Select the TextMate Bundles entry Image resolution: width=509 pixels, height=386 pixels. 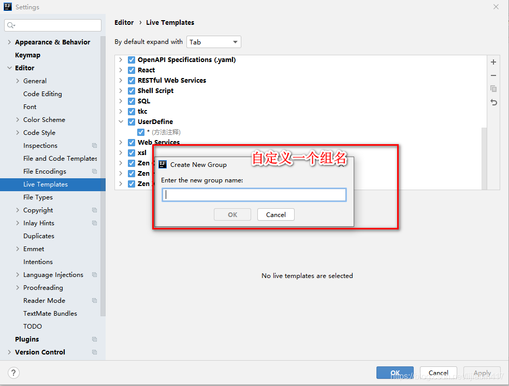[50, 314]
